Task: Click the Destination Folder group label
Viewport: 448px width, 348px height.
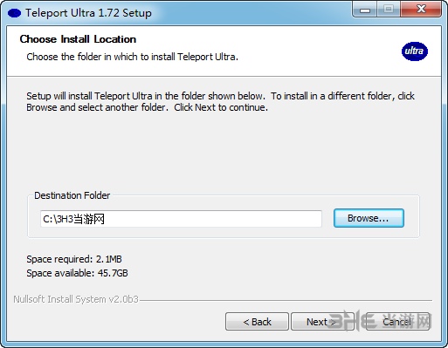Action: click(x=72, y=195)
